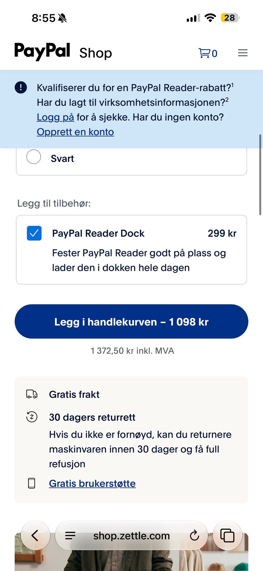Screen dimensions: 263x571
Task: Open the page reader menu icon
Action: point(70,535)
